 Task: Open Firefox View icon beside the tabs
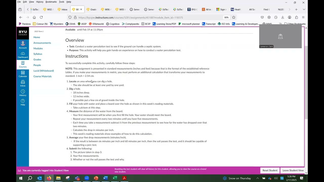coord(20,10)
